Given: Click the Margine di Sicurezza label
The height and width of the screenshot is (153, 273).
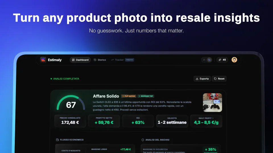Looking at the screenshot, I should pos(155,149).
